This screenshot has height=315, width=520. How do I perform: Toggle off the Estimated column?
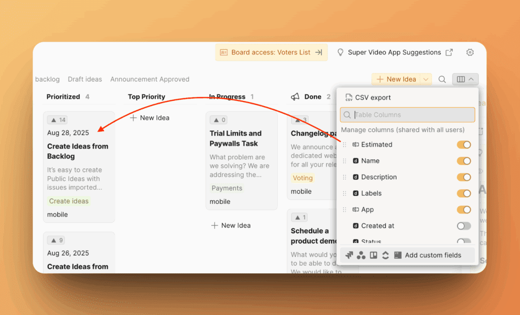tap(464, 145)
